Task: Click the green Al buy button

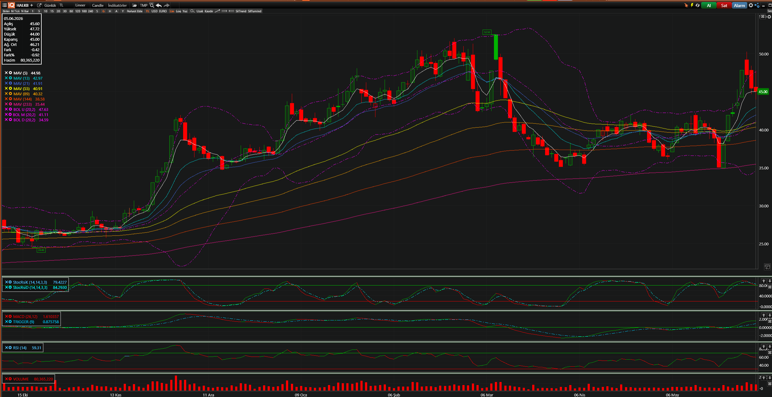Action: click(709, 5)
